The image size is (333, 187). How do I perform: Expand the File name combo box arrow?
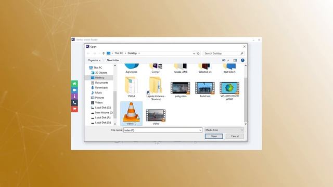click(x=200, y=130)
